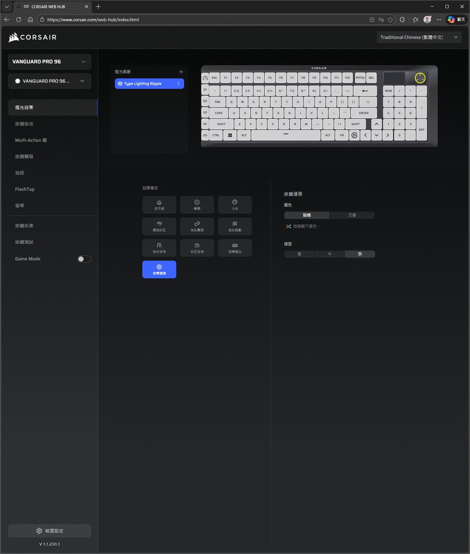
Task: Select the spacebar on keyboard preview
Action: 286,135
